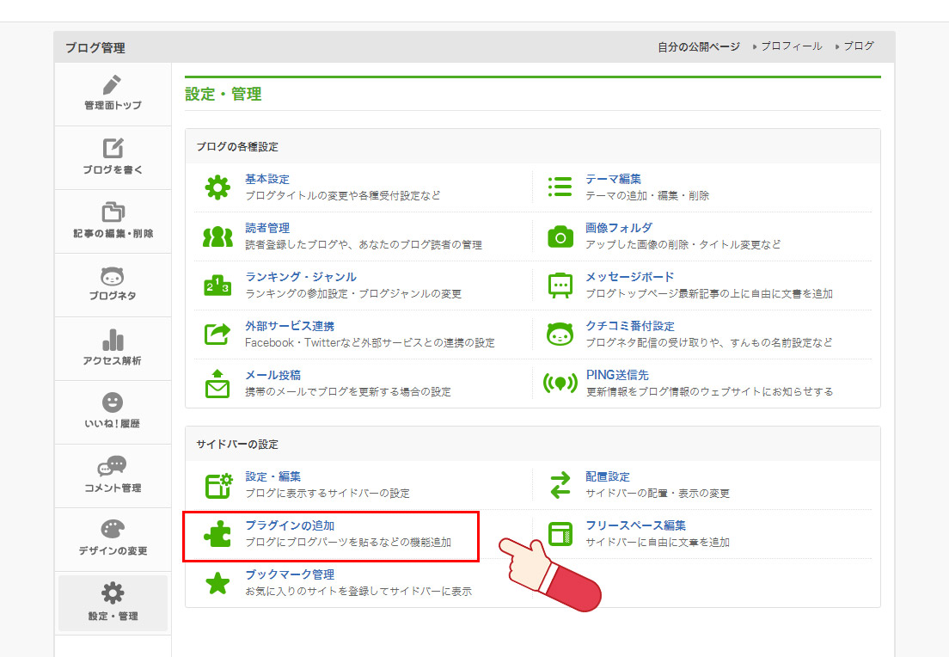
Task: Open the メッセージボード link
Action: 629,277
